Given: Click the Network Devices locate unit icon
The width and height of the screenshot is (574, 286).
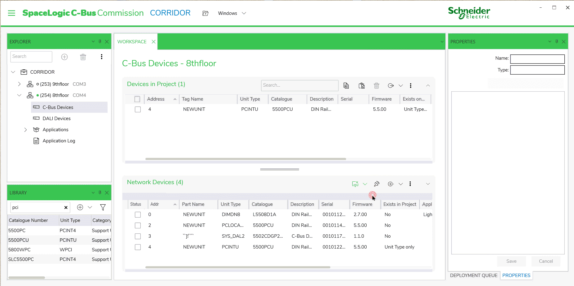Looking at the screenshot, I should tap(377, 184).
